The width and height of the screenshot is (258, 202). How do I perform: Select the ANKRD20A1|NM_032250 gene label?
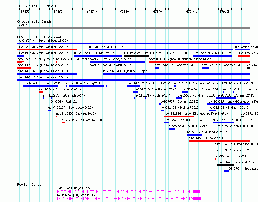73,188
